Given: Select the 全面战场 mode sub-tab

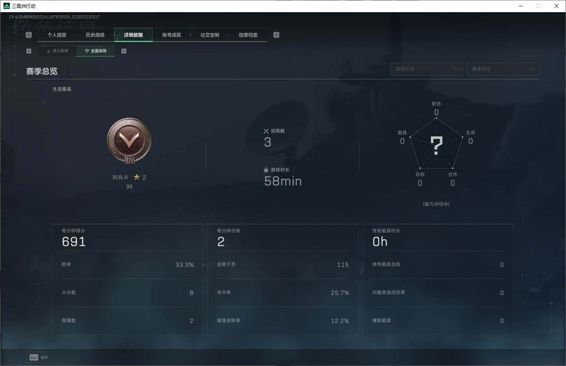Looking at the screenshot, I should 95,51.
